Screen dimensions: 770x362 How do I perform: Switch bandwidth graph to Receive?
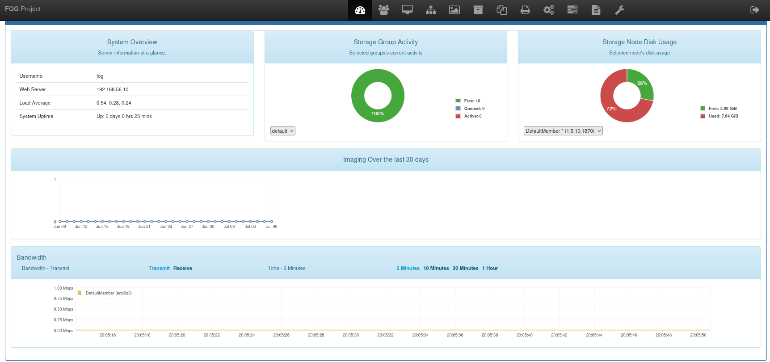(183, 268)
